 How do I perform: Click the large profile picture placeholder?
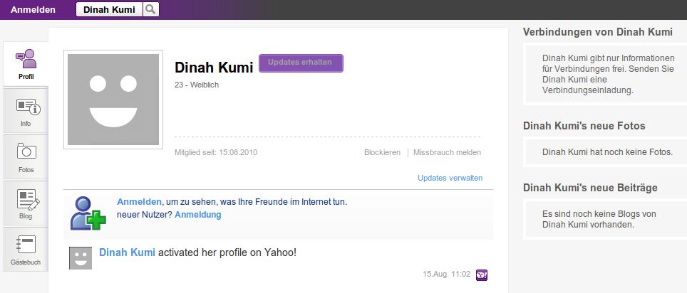pyautogui.click(x=113, y=100)
